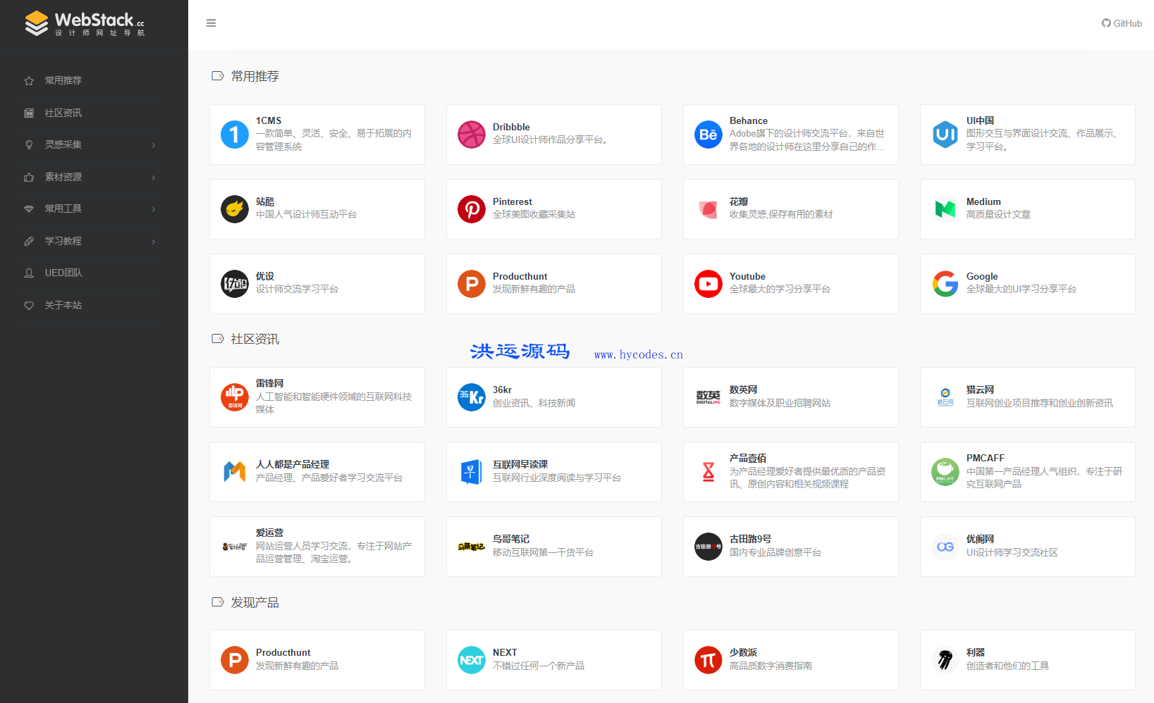Screen dimensions: 1154x703
Task: Click the 36kr blue icon
Action: (x=472, y=397)
